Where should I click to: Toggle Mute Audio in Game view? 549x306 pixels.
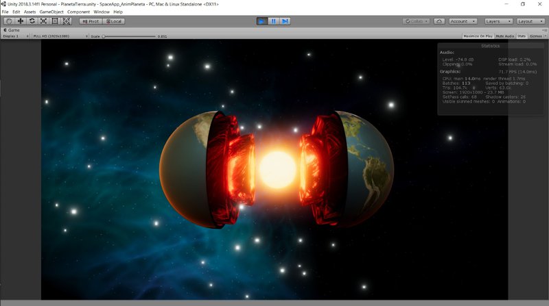point(504,36)
